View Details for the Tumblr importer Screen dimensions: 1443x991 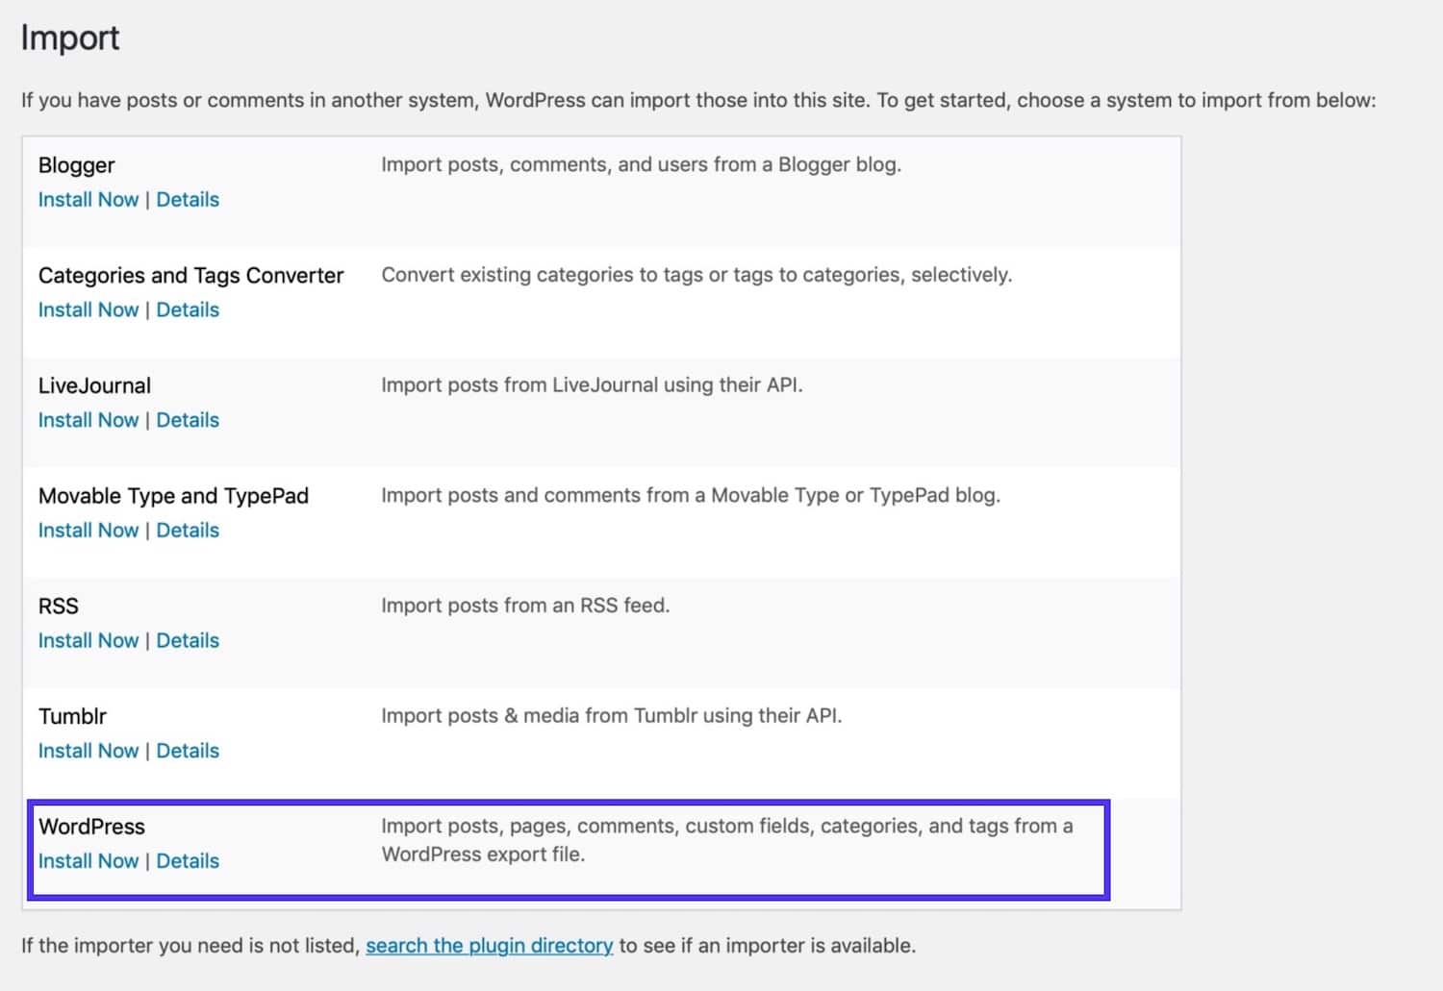click(188, 751)
